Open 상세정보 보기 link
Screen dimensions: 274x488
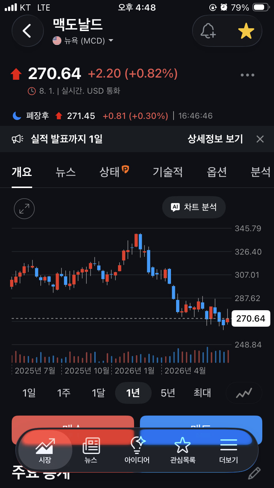(x=215, y=139)
